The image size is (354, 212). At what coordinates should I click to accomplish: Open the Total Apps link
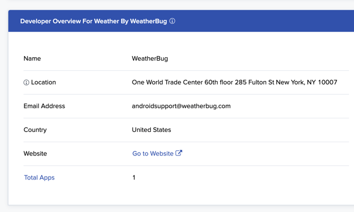coord(39,177)
